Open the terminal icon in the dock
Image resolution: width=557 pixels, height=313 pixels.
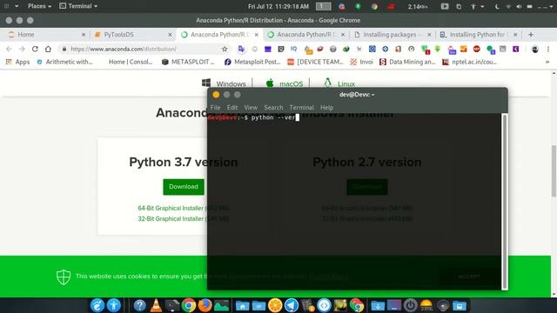(172, 305)
